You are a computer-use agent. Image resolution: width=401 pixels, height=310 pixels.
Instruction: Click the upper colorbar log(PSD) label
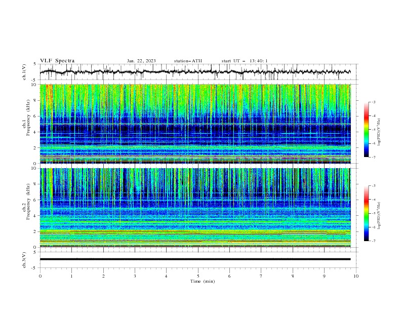click(x=379, y=132)
